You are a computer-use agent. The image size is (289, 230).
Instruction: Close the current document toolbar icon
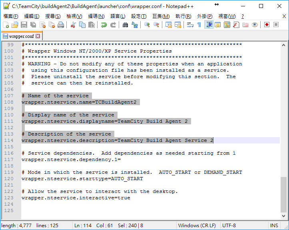coord(43,25)
